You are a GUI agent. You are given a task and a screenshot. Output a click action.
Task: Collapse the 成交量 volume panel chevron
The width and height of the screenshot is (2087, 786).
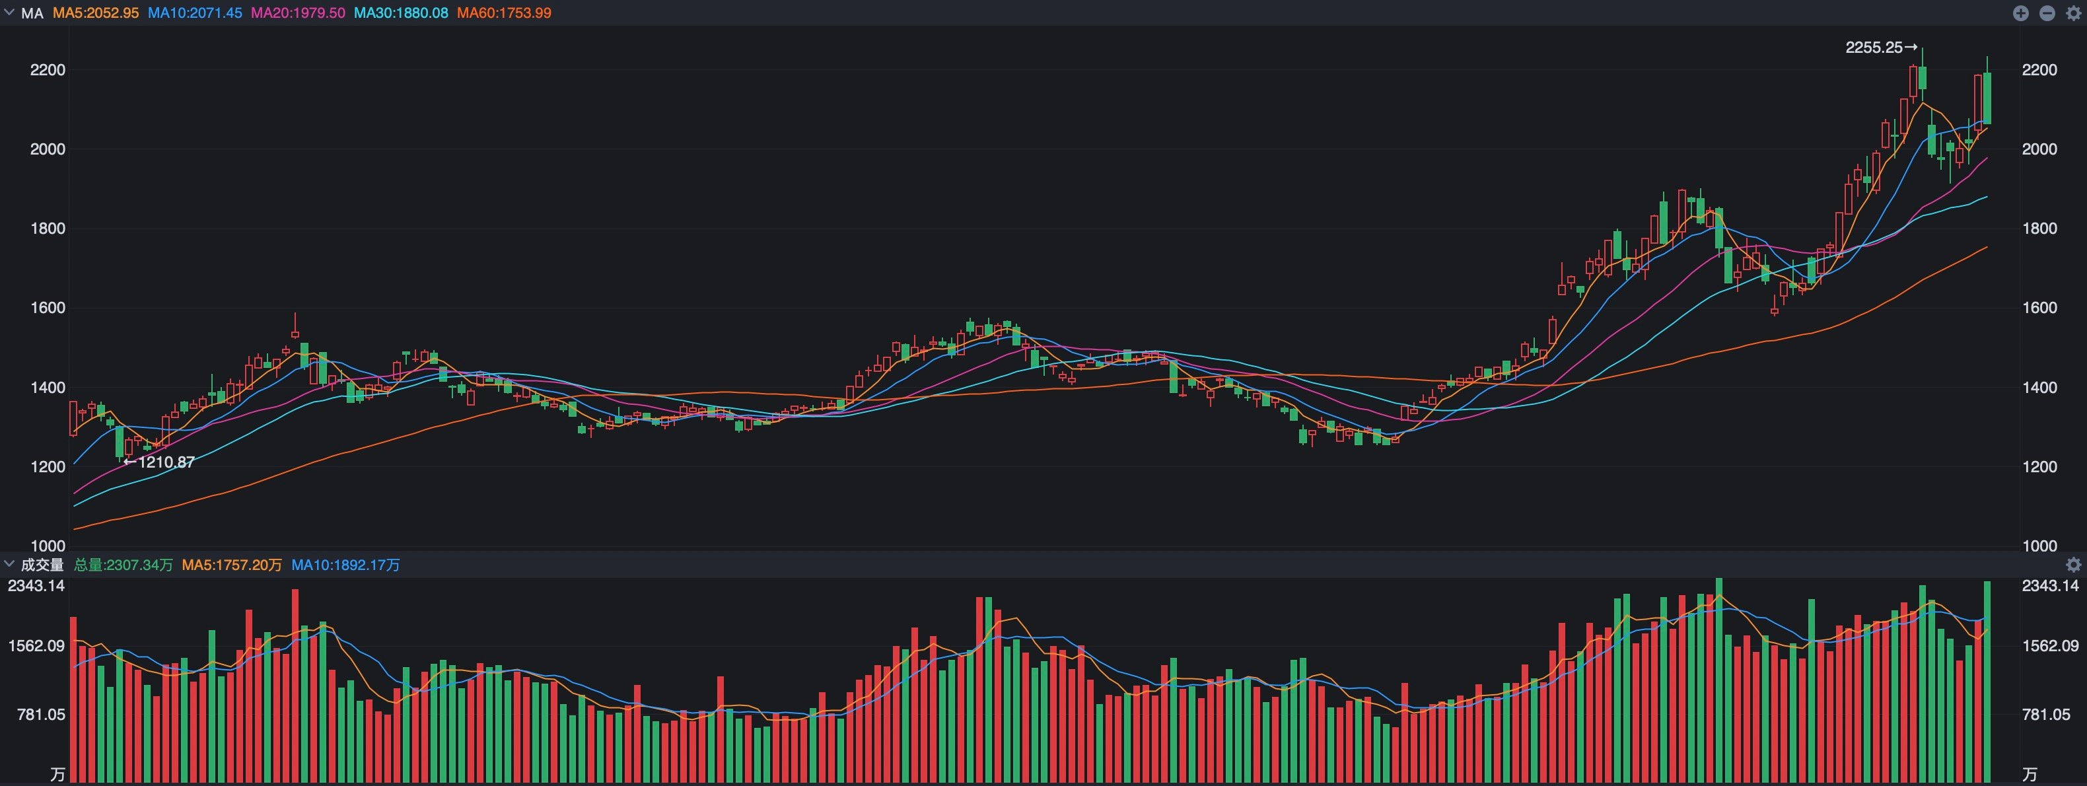click(x=9, y=564)
